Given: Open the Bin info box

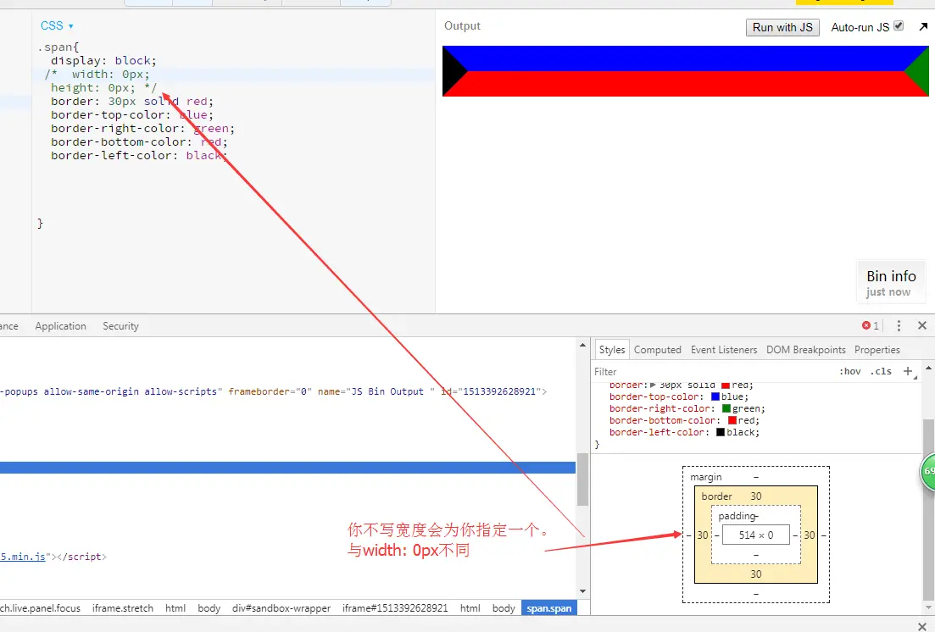Looking at the screenshot, I should click(x=891, y=283).
